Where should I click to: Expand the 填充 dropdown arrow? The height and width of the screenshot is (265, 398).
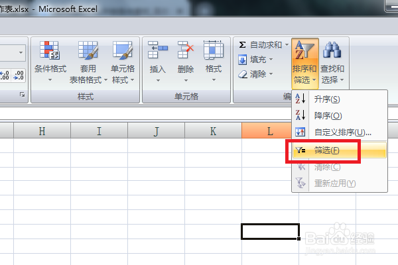coord(271,60)
